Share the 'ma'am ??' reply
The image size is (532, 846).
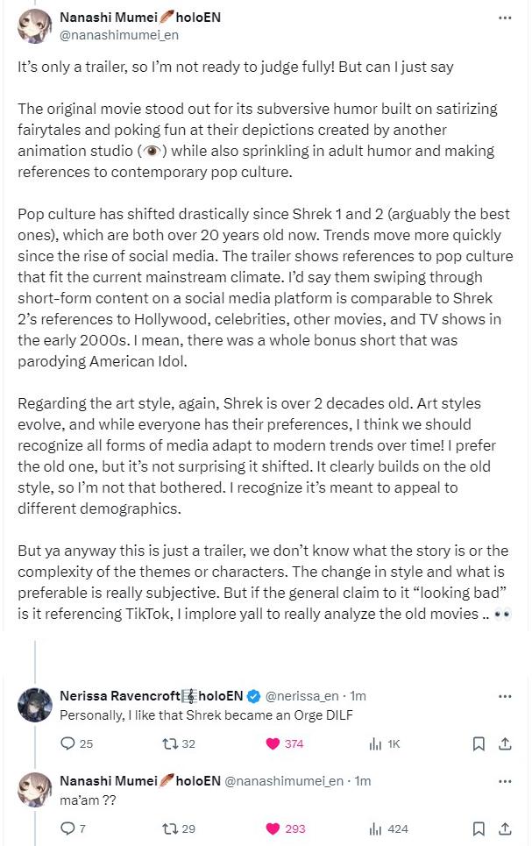[x=505, y=828]
